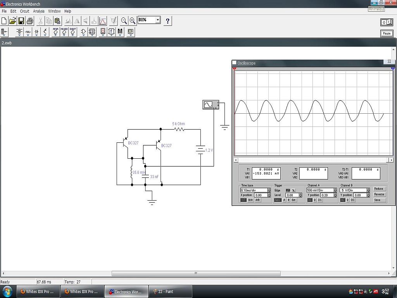This screenshot has height=298, width=397.
Task: Open the Logic Gates parts bin
Action: coord(84,32)
